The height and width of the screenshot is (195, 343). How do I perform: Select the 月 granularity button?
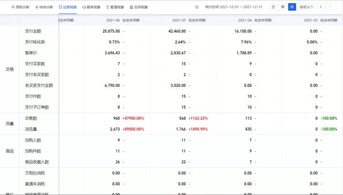(292, 7)
